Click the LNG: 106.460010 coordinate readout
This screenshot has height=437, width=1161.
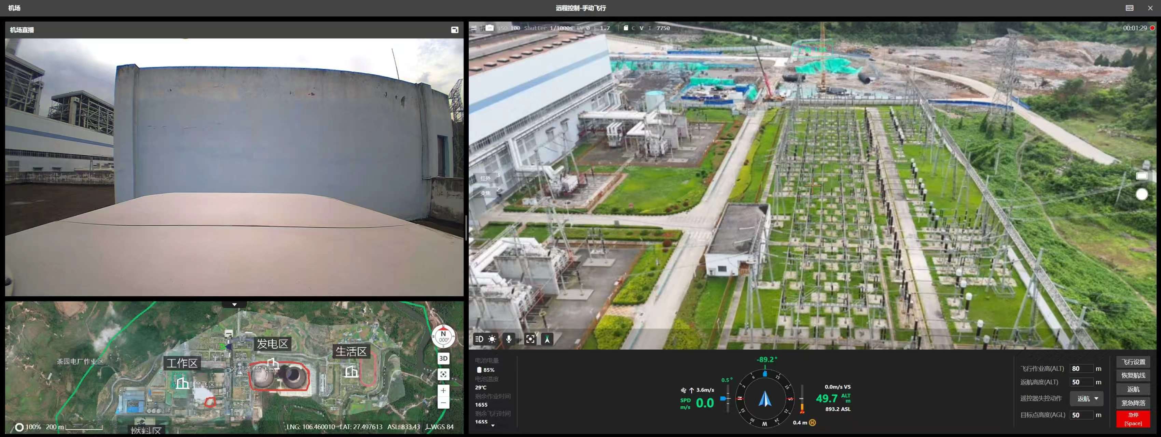pyautogui.click(x=311, y=427)
